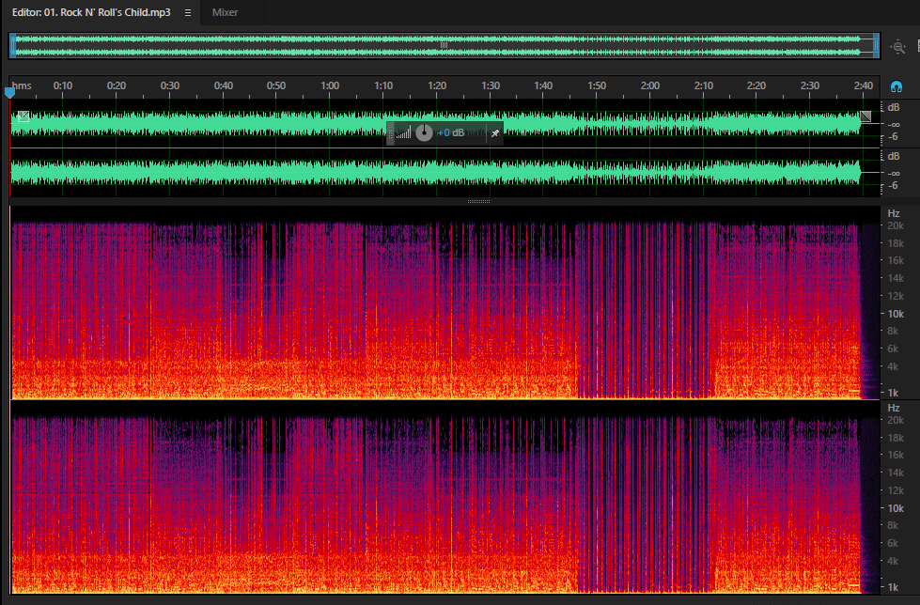This screenshot has width=920, height=605.
Task: Click the fade out handle on waveform
Action: coord(865,116)
